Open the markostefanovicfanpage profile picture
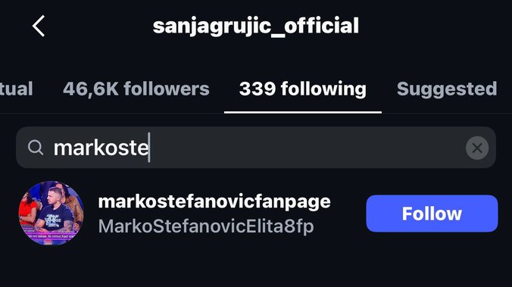This screenshot has width=512, height=287. [51, 214]
